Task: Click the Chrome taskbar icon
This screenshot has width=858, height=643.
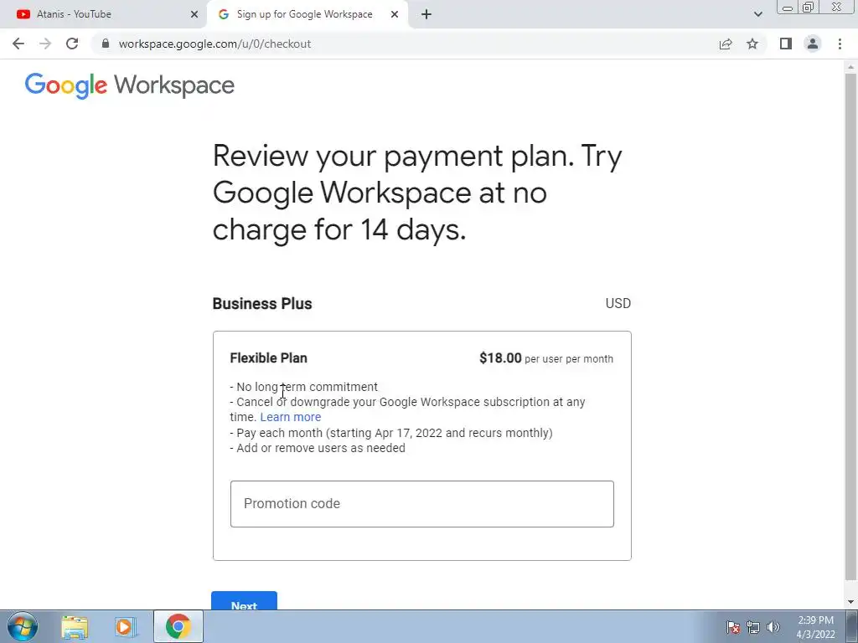Action: [x=178, y=626]
